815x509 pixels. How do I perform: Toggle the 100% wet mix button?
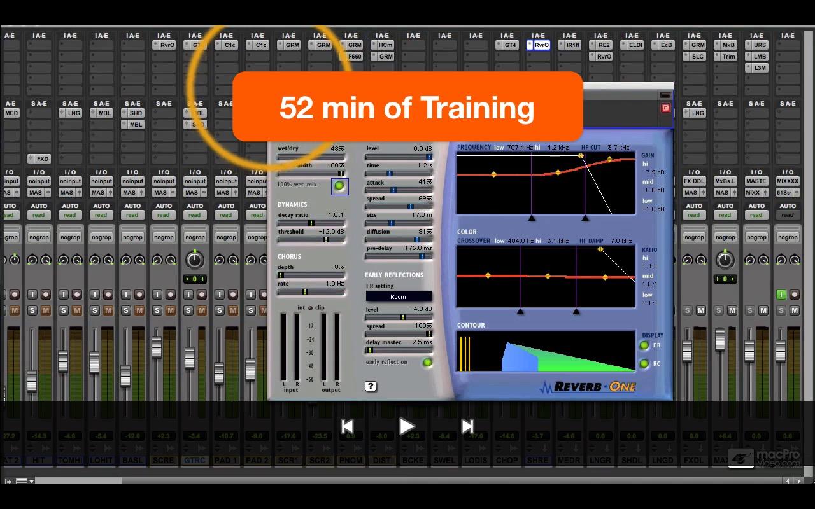point(339,186)
